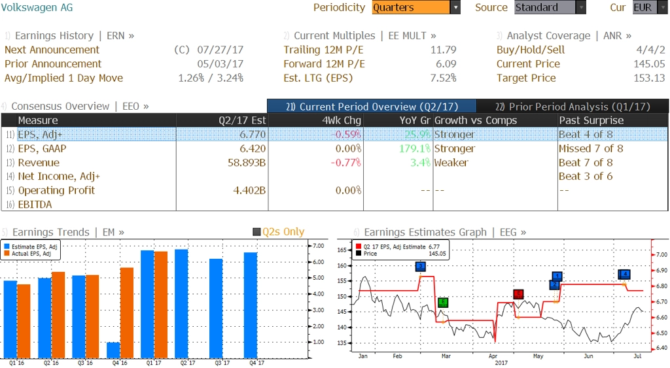This screenshot has height=368, width=670.
Task: Click the Weaker growth vs comps cell
Action: coord(451,163)
